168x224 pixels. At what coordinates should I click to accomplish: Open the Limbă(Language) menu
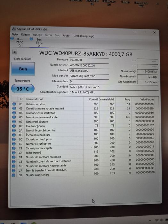pos(84,36)
